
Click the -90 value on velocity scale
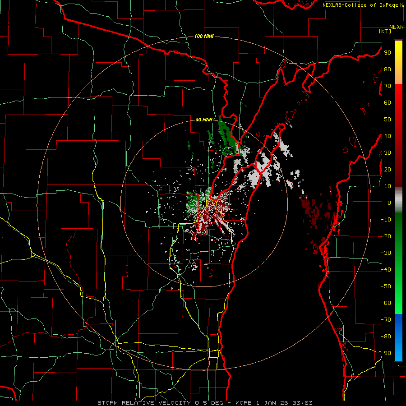(386, 353)
